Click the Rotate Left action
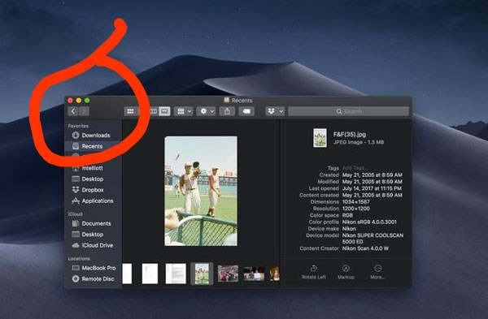The width and height of the screenshot is (488, 319). 314,272
